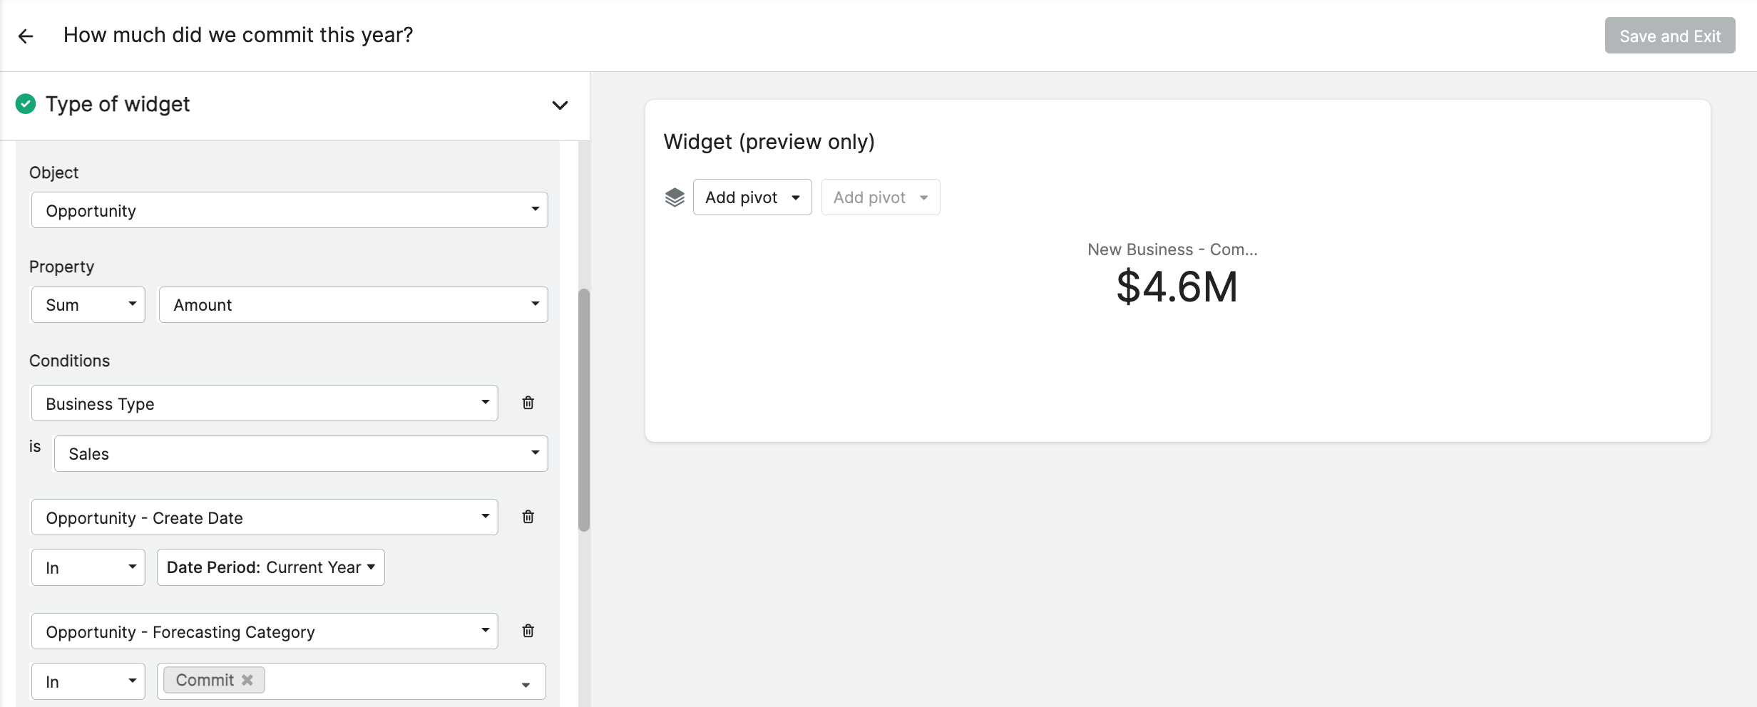This screenshot has height=707, width=1757.
Task: Click the first Add pivot button
Action: point(752,197)
